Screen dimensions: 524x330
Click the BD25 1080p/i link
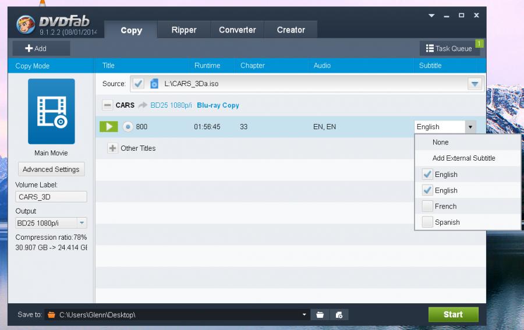pyautogui.click(x=171, y=105)
